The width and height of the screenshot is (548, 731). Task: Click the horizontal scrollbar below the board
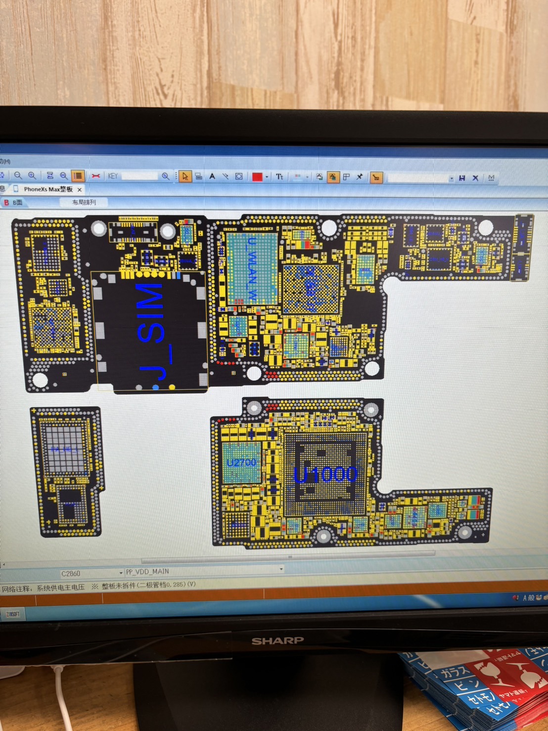pyautogui.click(x=288, y=557)
